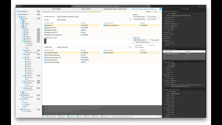Collapse the Table information section
Screen dimensions: 222x125
point(163,62)
